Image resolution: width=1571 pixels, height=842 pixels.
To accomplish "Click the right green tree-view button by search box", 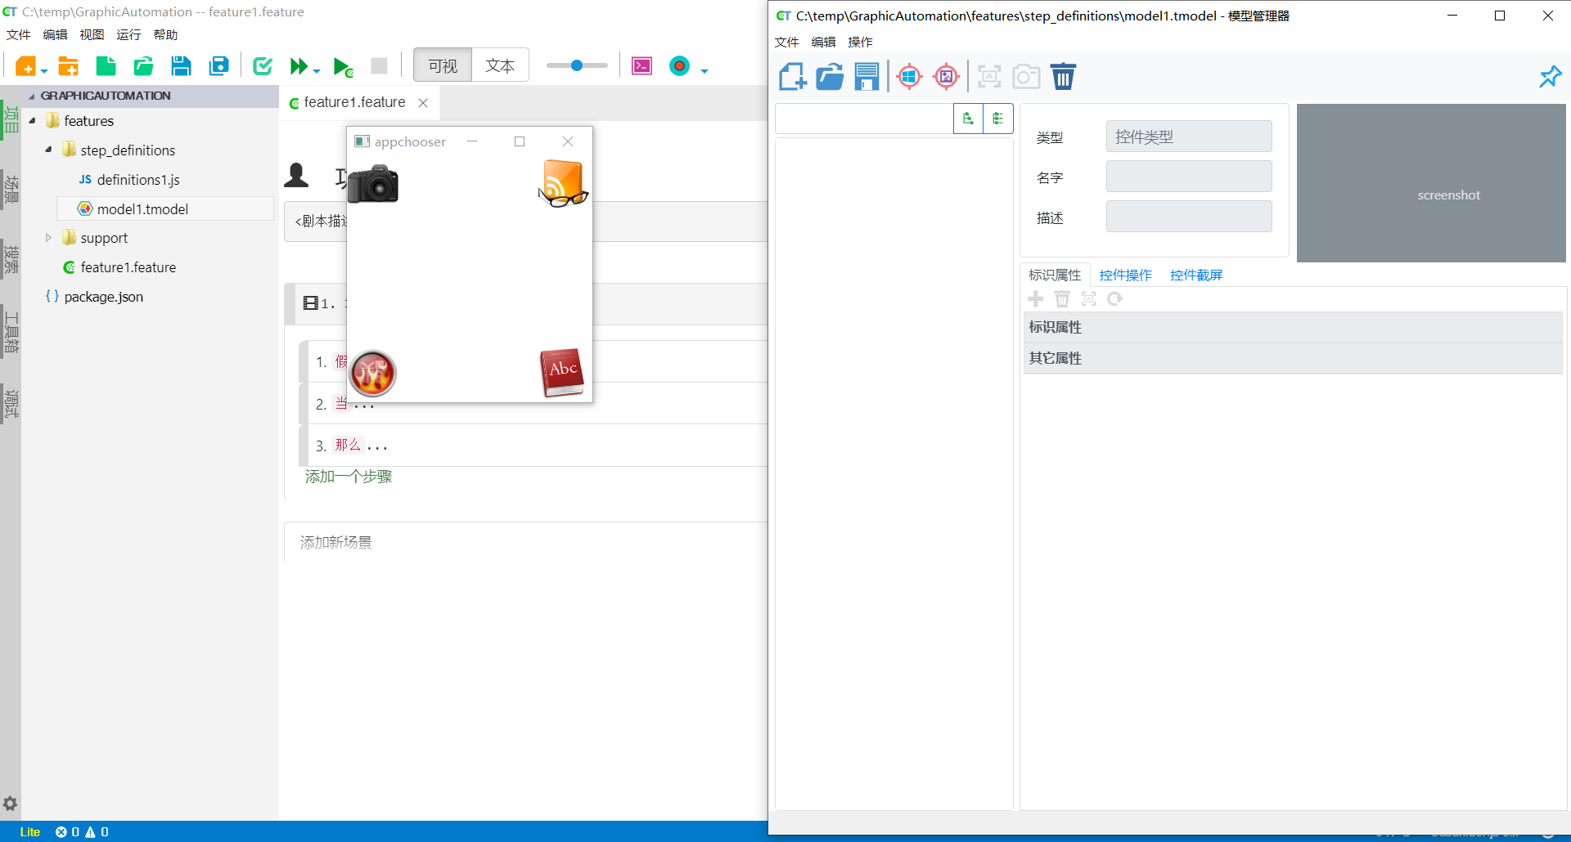I will pos(998,119).
